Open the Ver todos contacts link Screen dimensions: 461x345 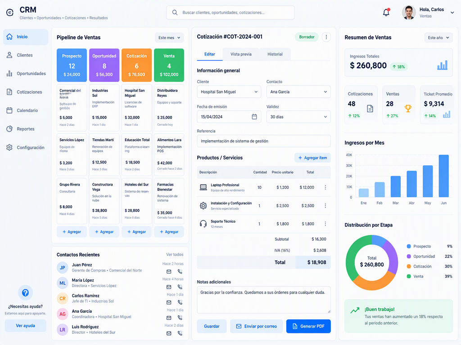(x=175, y=254)
